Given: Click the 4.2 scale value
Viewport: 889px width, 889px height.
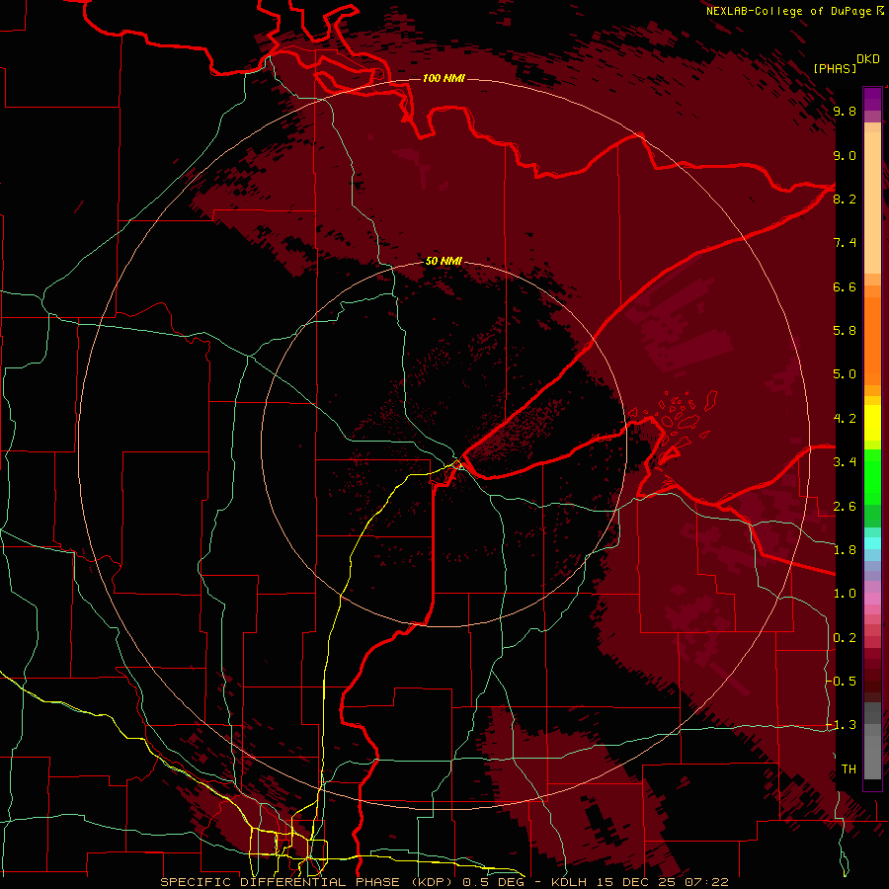Looking at the screenshot, I should click(x=845, y=419).
